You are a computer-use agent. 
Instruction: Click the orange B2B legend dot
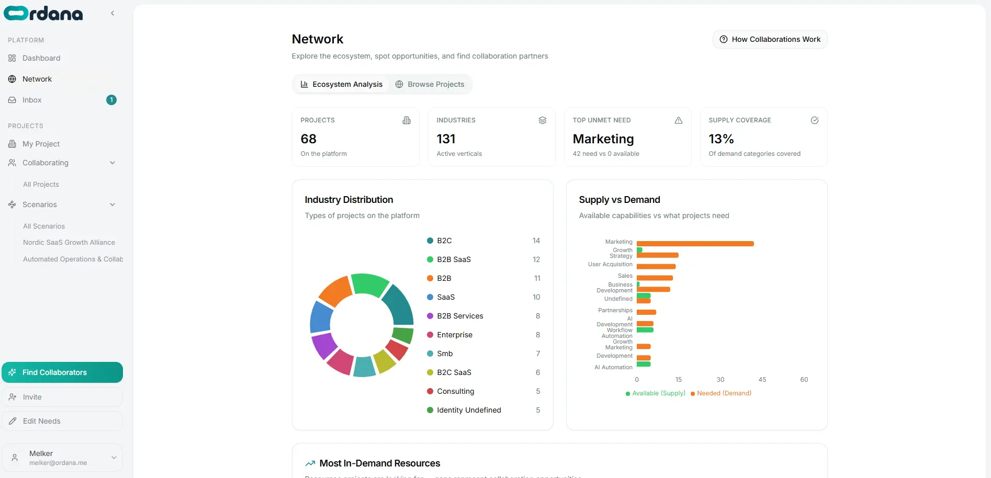pyautogui.click(x=430, y=278)
